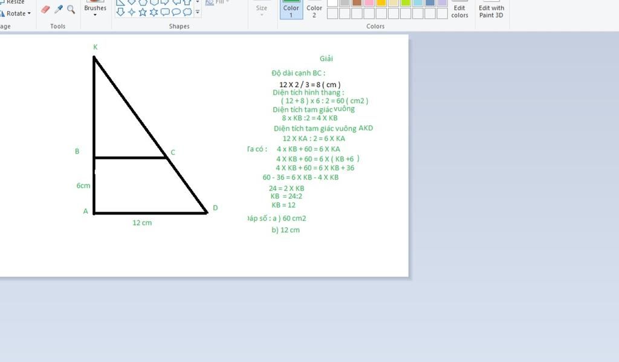The height and width of the screenshot is (362, 619).
Task: Open the Size thickness dropdown
Action: (x=261, y=10)
